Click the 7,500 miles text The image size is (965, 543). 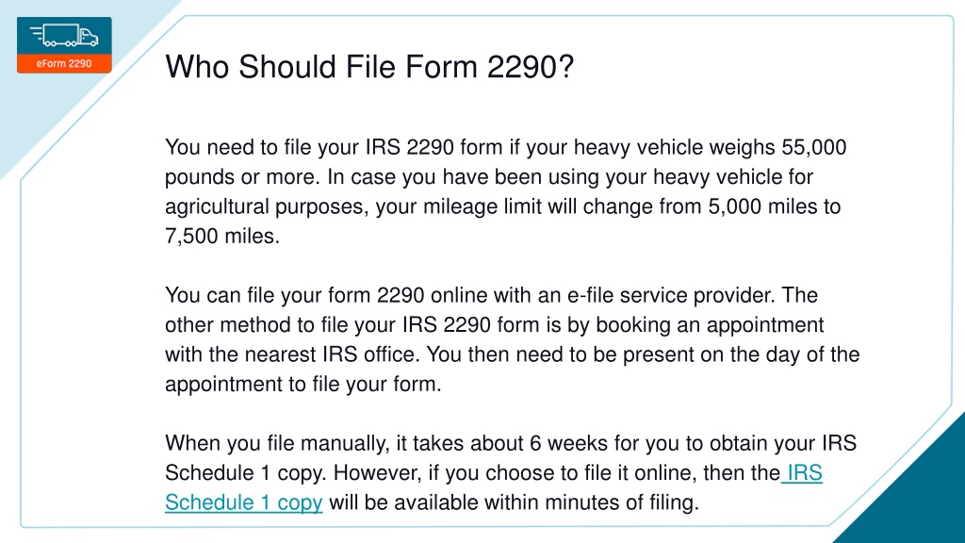(x=221, y=237)
